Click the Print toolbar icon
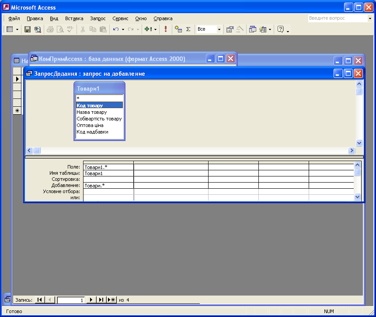 [x=50, y=29]
